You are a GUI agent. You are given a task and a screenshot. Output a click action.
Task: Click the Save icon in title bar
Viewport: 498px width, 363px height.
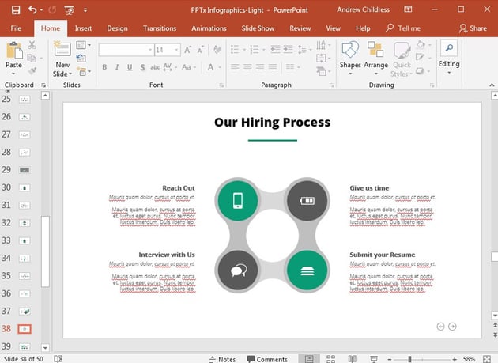15,9
